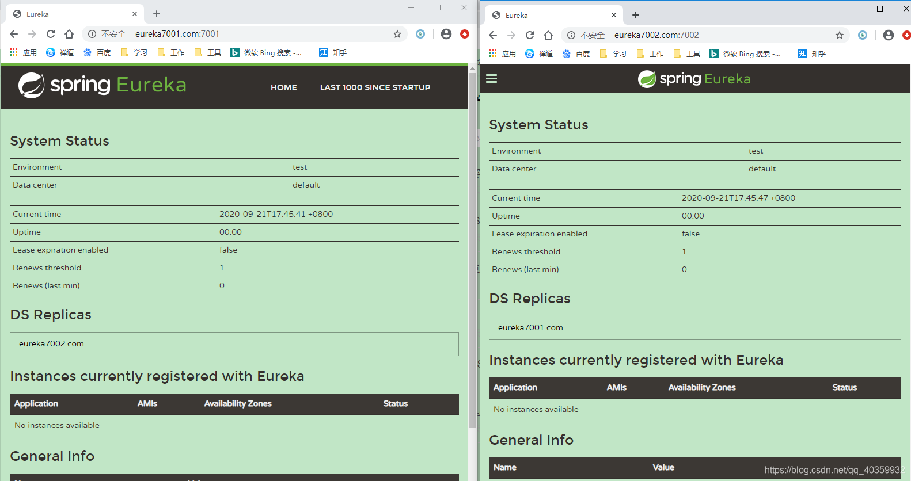
Task: Open 禅道 bookmark in eureka7001 window
Action: pos(60,52)
